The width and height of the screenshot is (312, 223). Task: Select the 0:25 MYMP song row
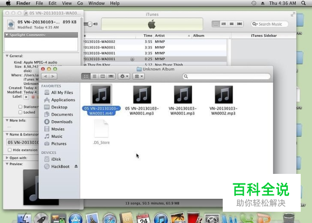click(x=155, y=59)
